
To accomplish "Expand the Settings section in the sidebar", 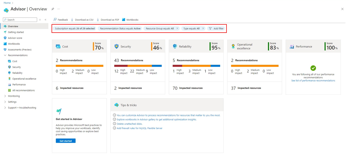I will 5,102.
